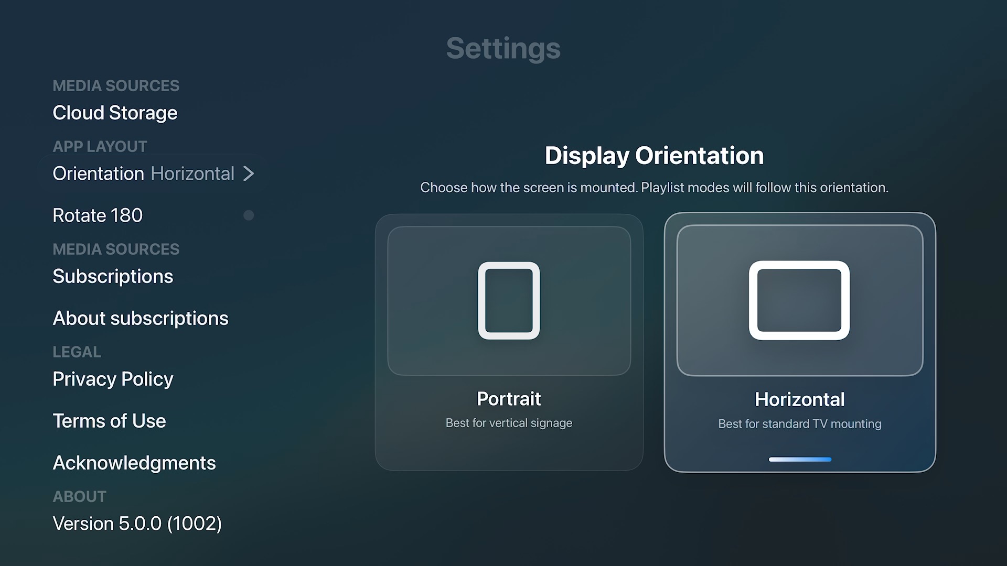
Task: Select the horizontal rectangle icon
Action: pos(799,300)
